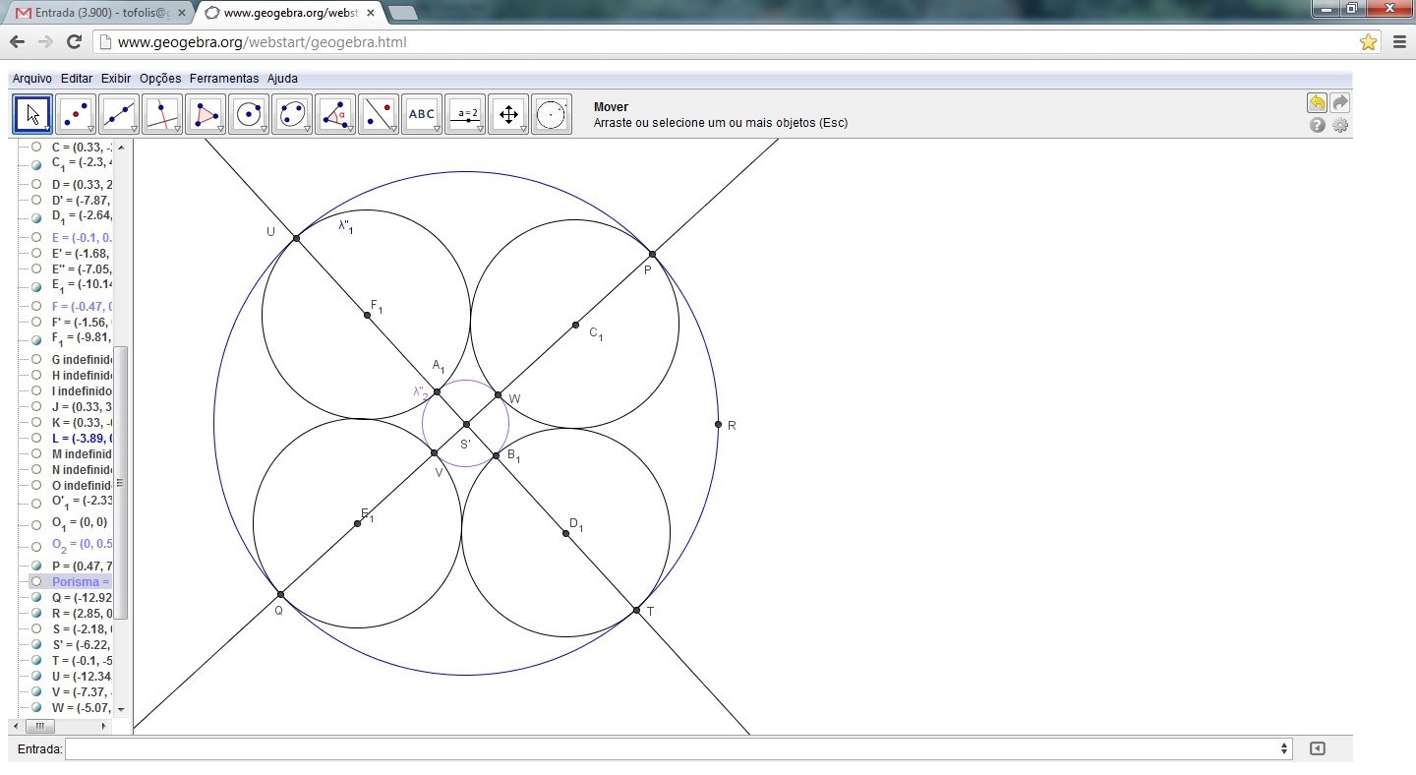This screenshot has width=1416, height=775.
Task: Open the Ajuda menu
Action: 282,79
